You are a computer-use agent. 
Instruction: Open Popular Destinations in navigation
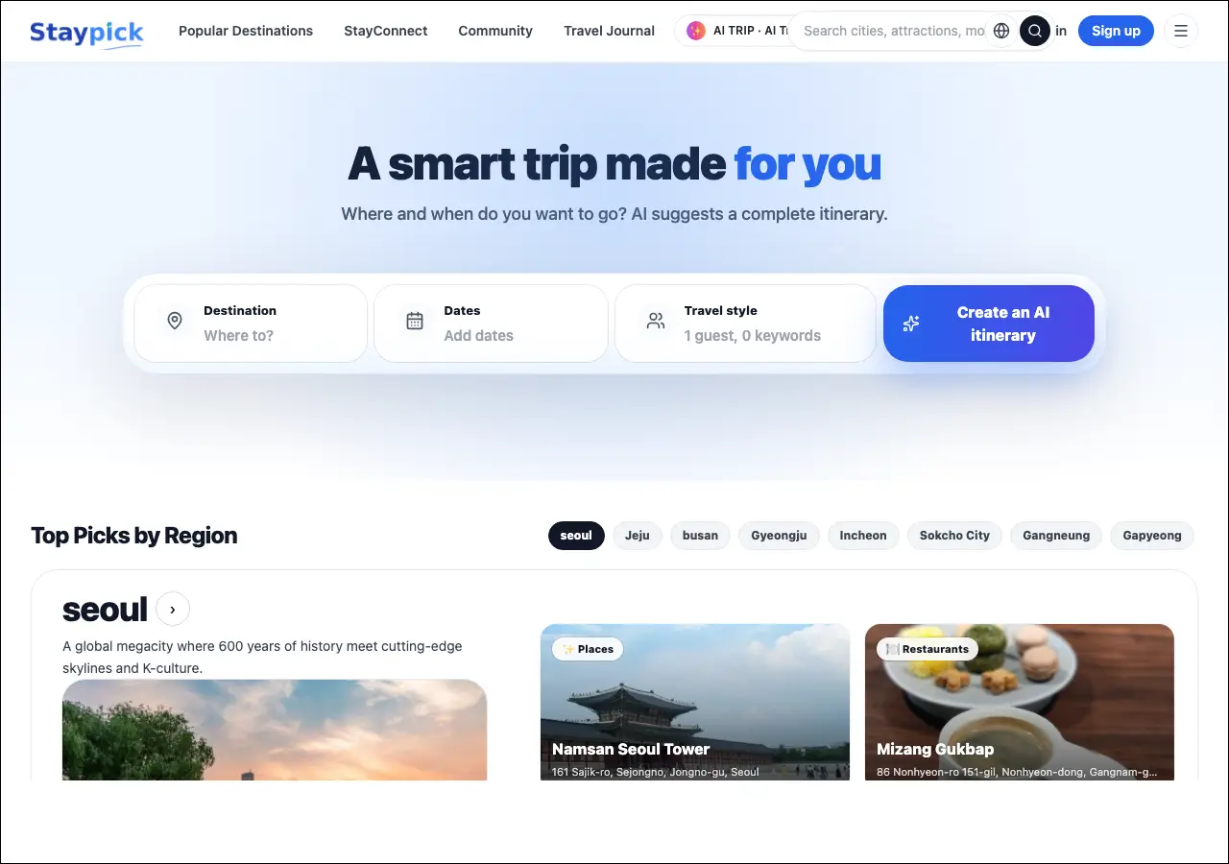click(246, 31)
